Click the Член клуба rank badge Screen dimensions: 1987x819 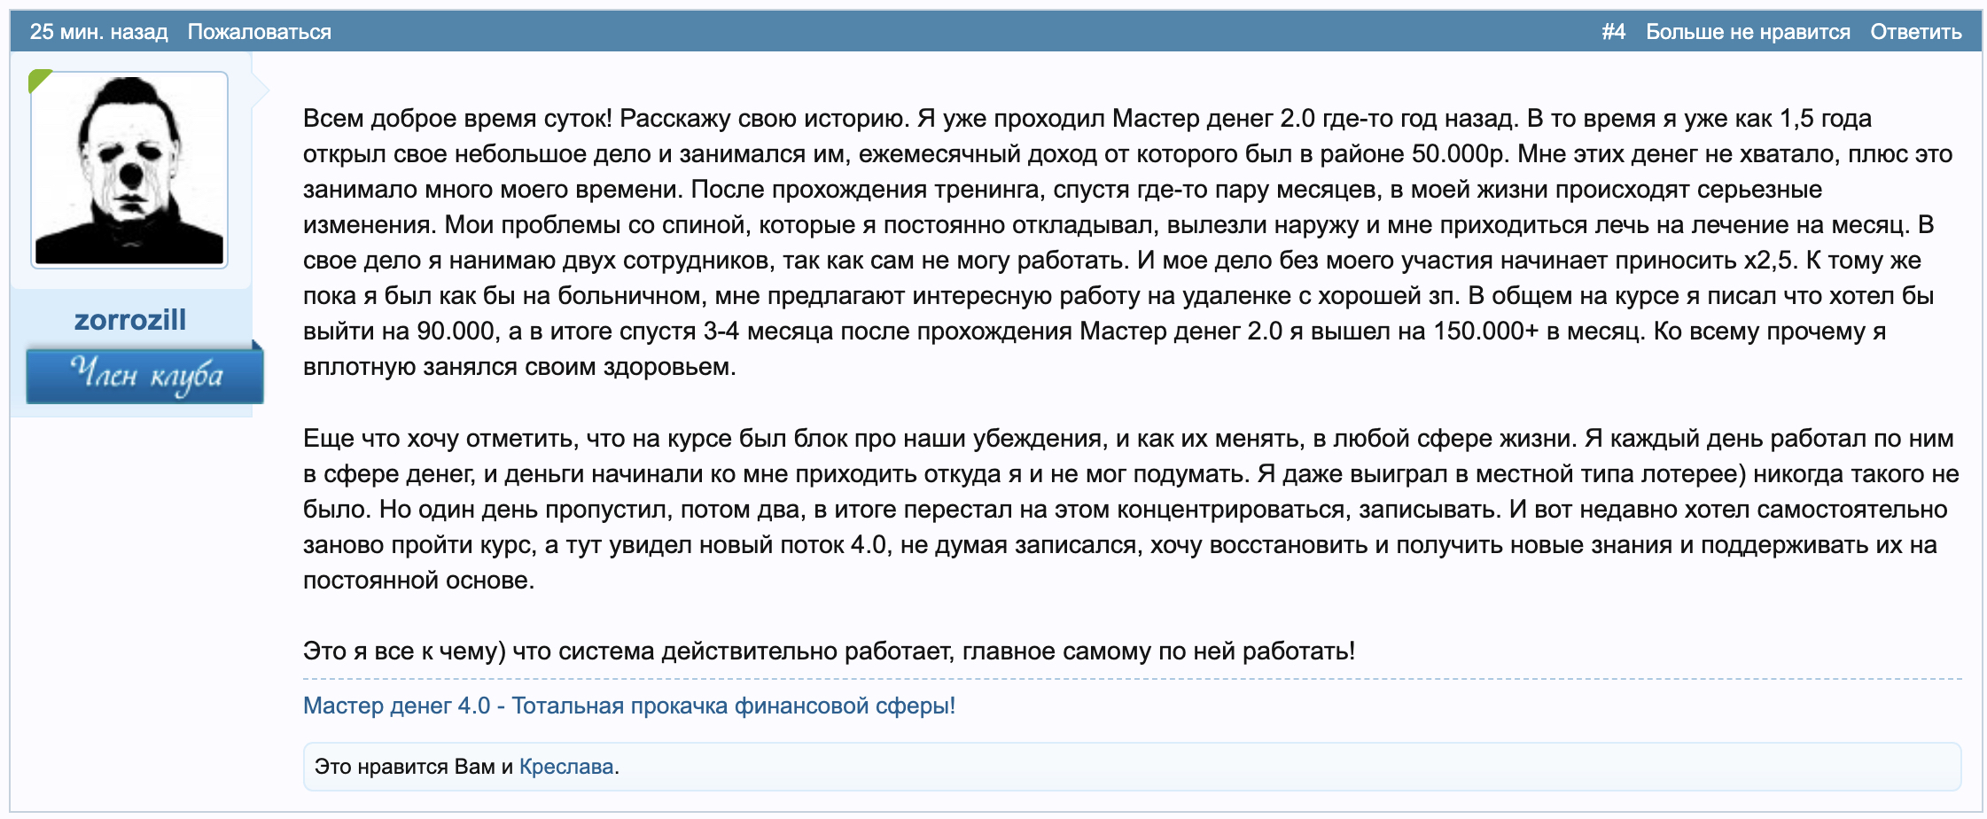point(144,376)
